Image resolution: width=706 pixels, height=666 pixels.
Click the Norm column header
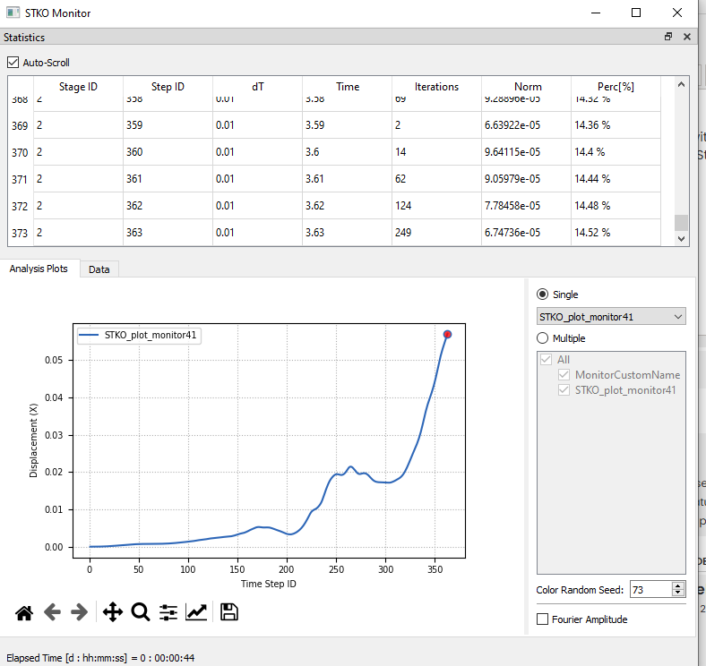[526, 87]
